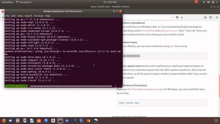Screen dimensions: 220x124
Task: Open the orange-yellow round dock icon
Action: [x=89, y=121]
